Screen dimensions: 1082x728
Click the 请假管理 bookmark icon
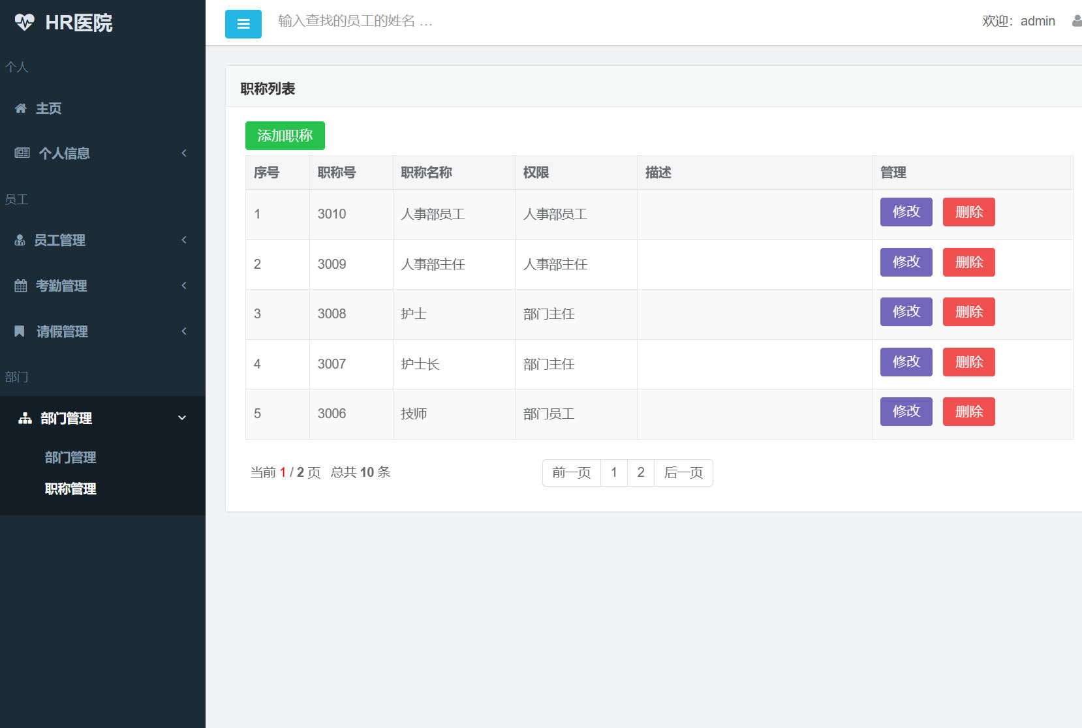click(20, 331)
